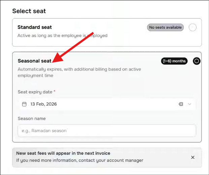Click the red required asterisk on expiry date
Viewport: 209px width, 175px height.
(54, 91)
